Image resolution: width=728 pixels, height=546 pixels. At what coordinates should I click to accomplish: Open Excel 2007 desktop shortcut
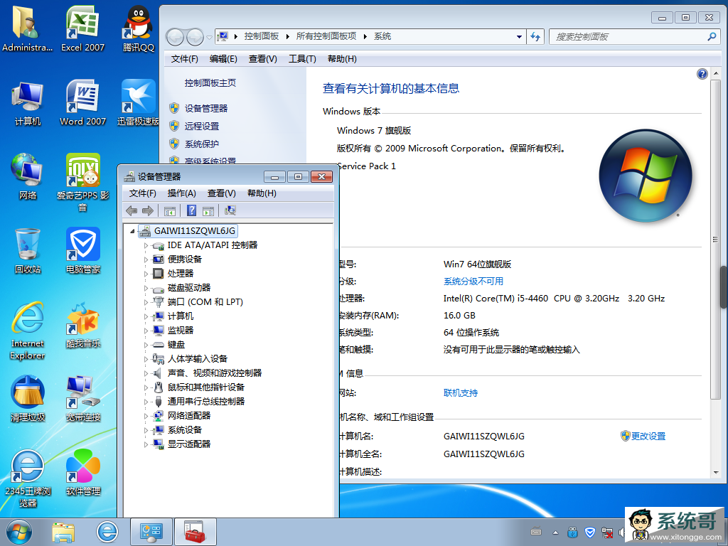pyautogui.click(x=82, y=28)
